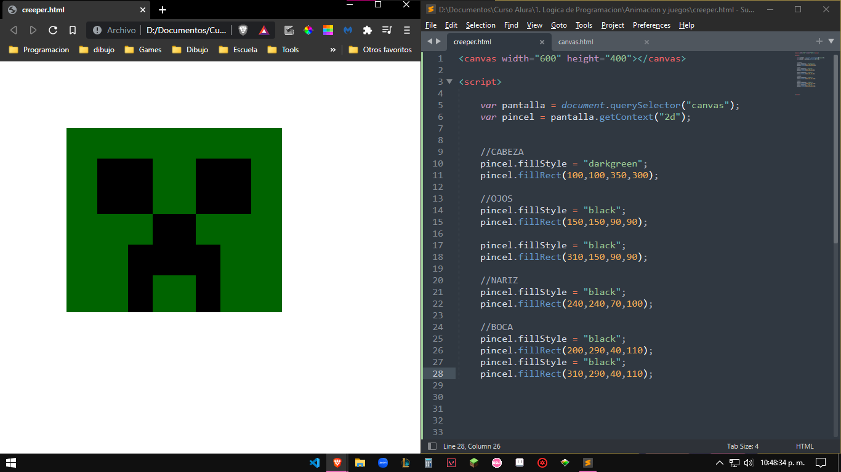841x472 pixels.
Task: Collapse the script tag fold arrow
Action: [x=449, y=82]
